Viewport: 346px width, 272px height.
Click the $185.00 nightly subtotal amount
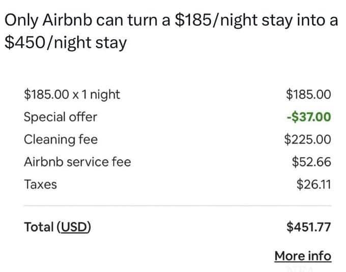point(308,94)
